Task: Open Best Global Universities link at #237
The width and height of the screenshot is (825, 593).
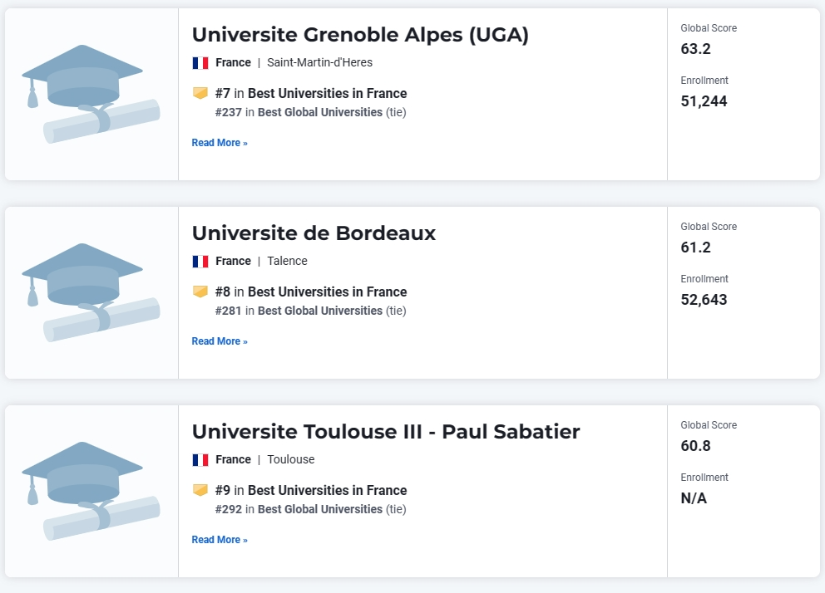Action: pos(320,112)
